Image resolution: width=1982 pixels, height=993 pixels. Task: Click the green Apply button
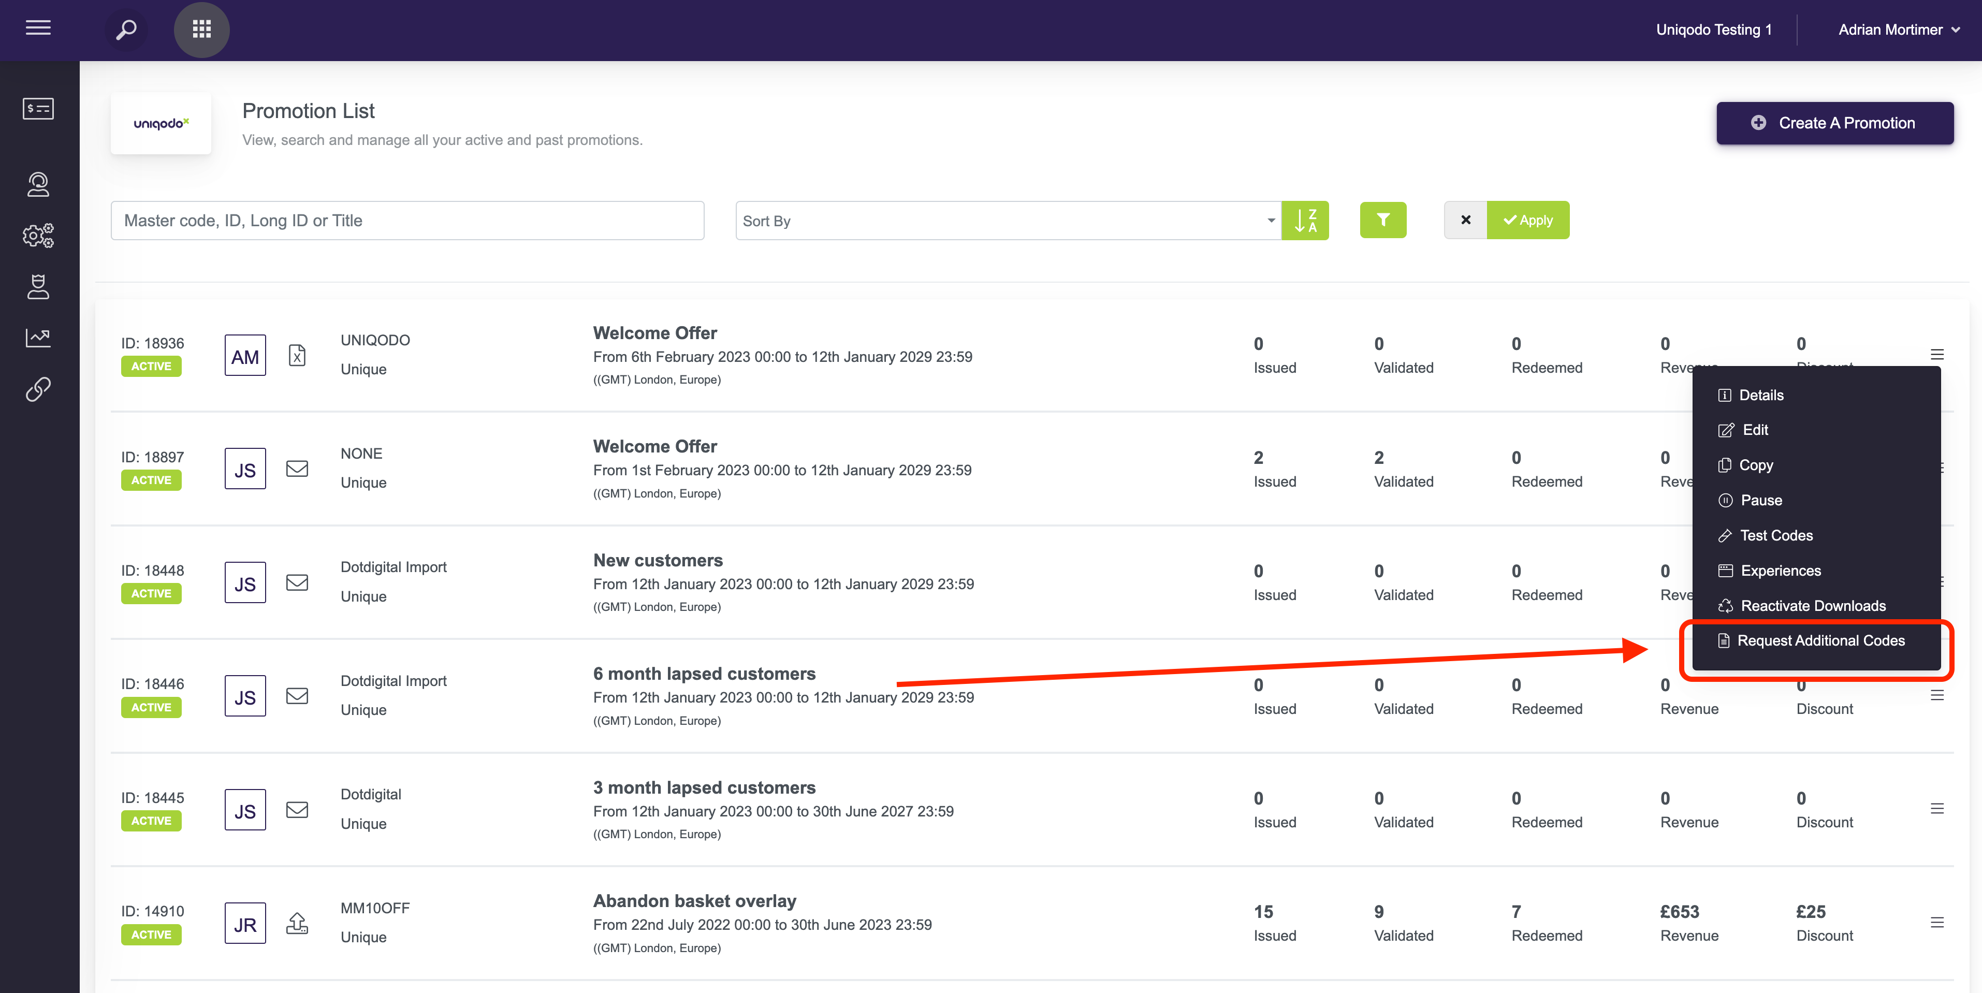coord(1528,221)
